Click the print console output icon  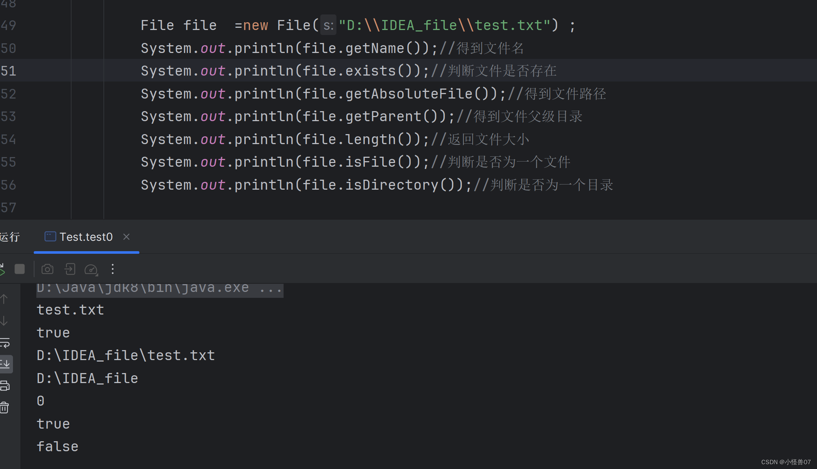pyautogui.click(x=5, y=386)
